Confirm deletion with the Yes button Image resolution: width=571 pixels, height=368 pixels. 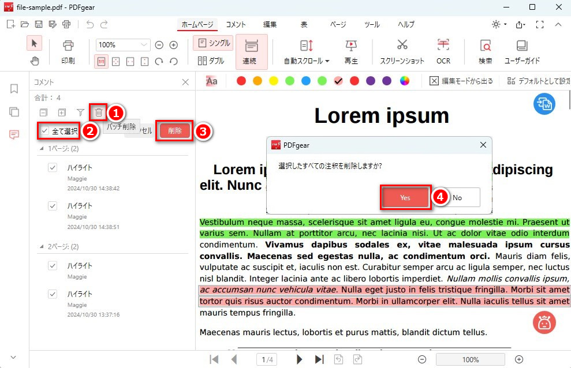tap(405, 197)
